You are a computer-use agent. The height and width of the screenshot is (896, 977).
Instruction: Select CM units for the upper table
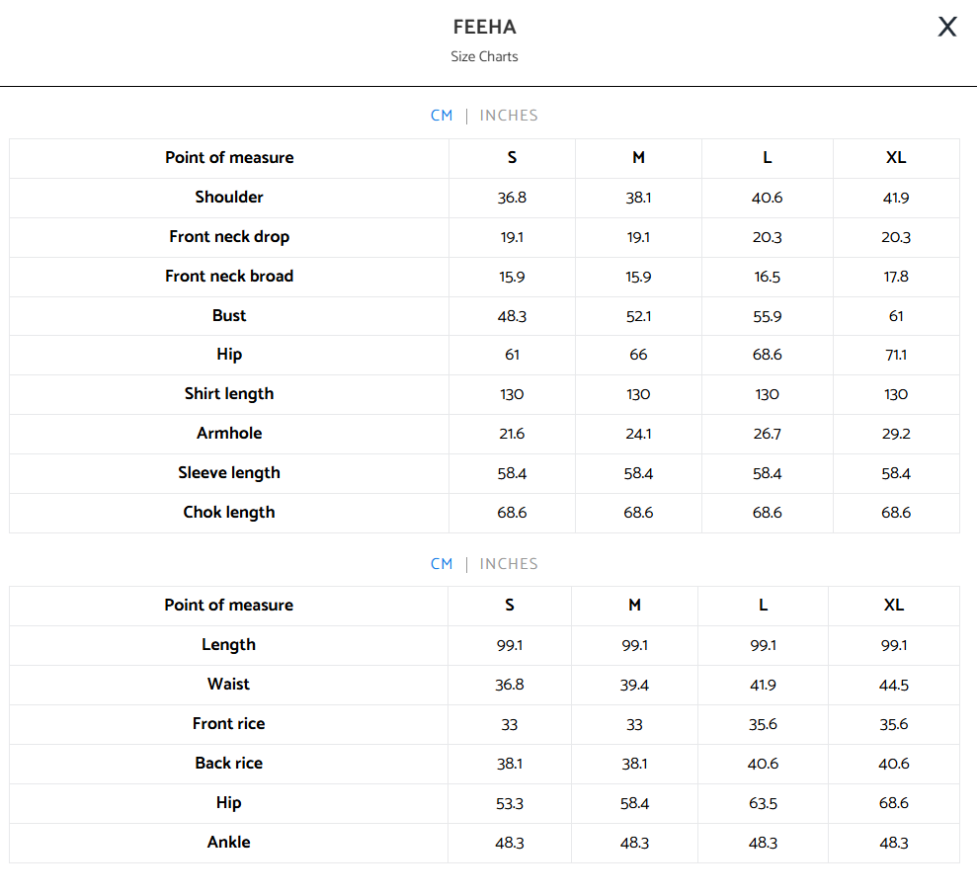(442, 116)
